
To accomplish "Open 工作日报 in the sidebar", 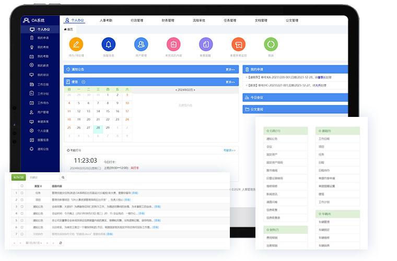I will [x=40, y=85].
